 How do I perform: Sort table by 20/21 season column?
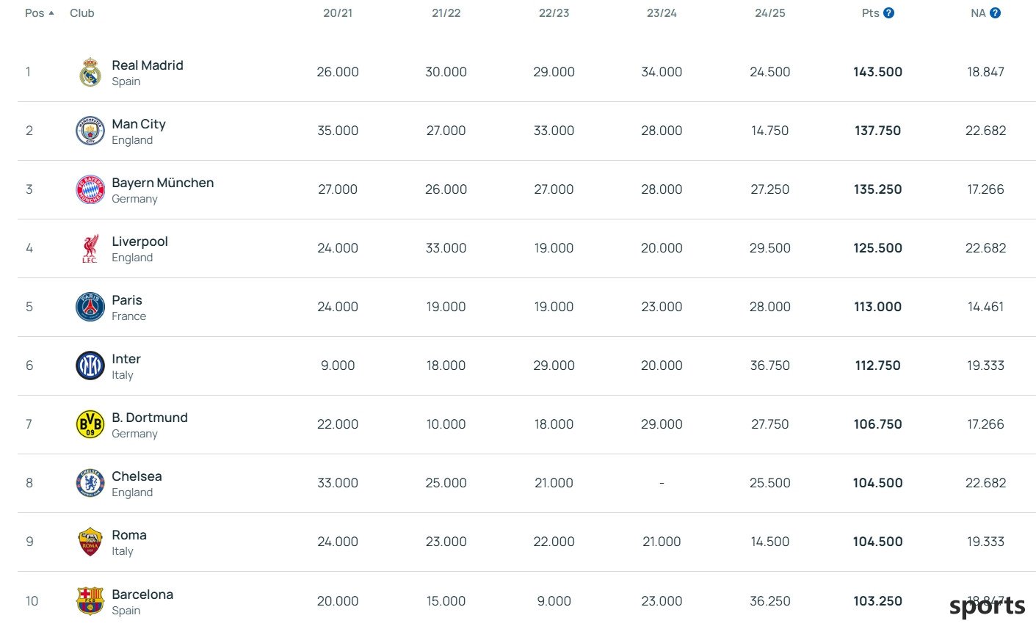point(338,13)
